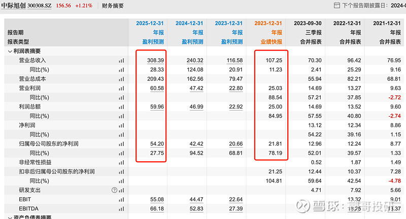Open chart icon for 营业总收入 row
Image resolution: width=406 pixels, height=219 pixels.
121,60
